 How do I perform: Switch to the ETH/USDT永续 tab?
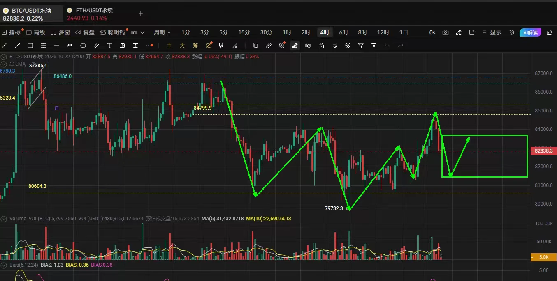pos(90,14)
